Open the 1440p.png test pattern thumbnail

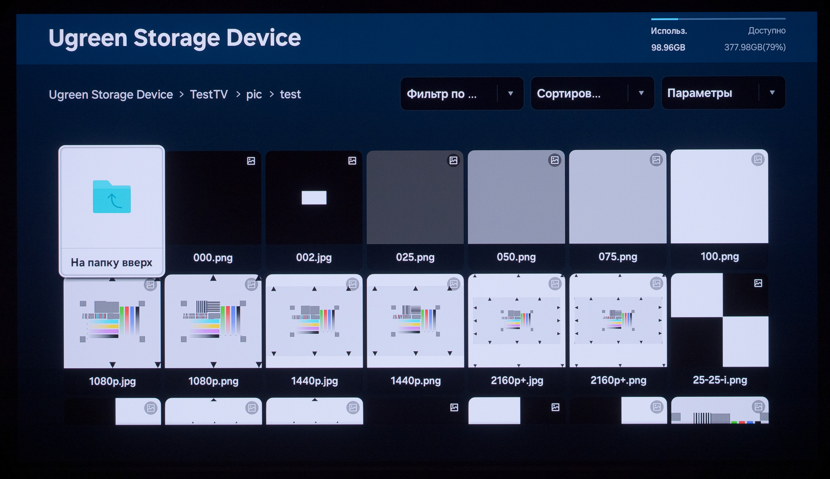[x=415, y=321]
